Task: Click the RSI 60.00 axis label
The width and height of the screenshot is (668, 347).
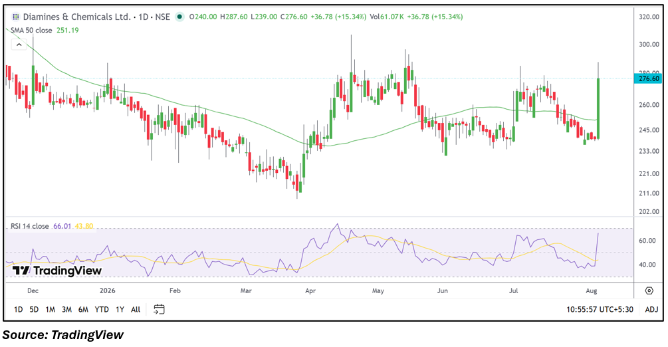Action: coord(647,241)
